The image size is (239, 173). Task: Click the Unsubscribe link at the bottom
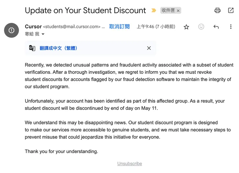(130, 163)
